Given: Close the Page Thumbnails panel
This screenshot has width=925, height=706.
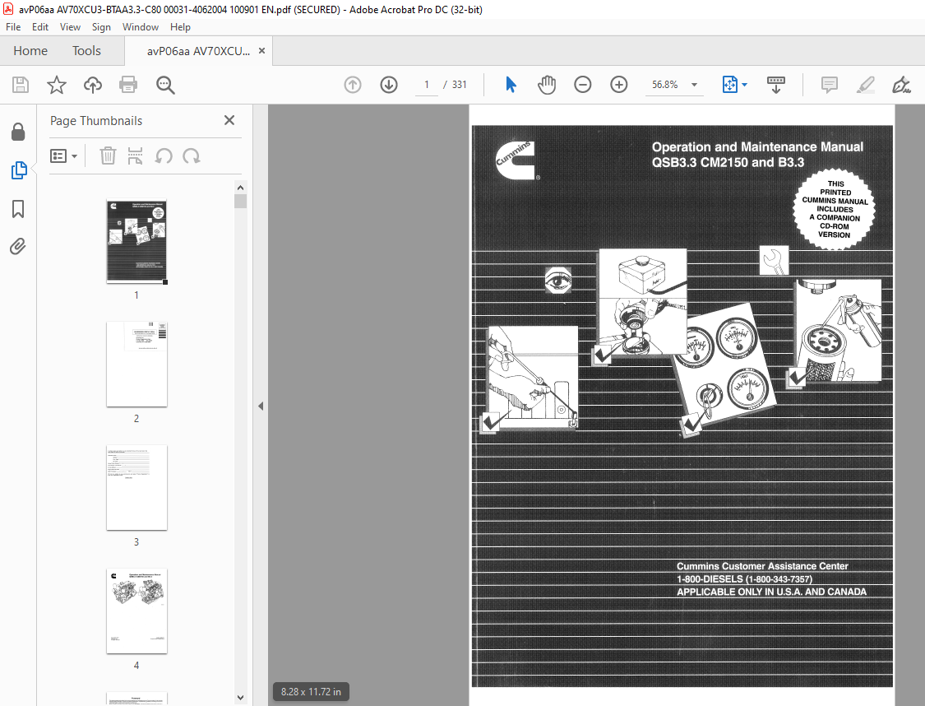Looking at the screenshot, I should [229, 120].
